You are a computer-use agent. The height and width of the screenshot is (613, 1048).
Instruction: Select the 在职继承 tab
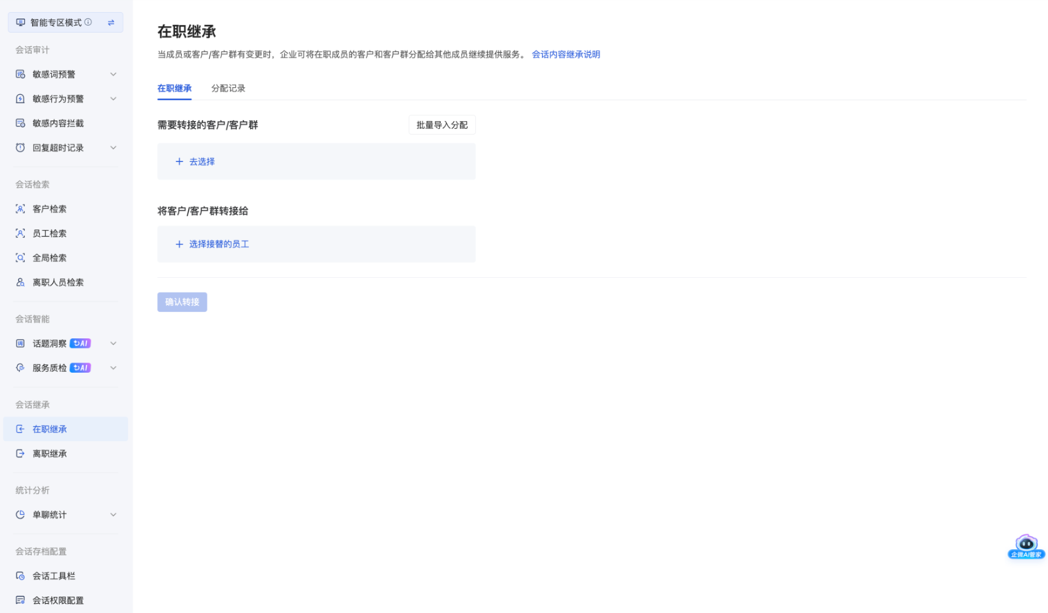tap(175, 89)
